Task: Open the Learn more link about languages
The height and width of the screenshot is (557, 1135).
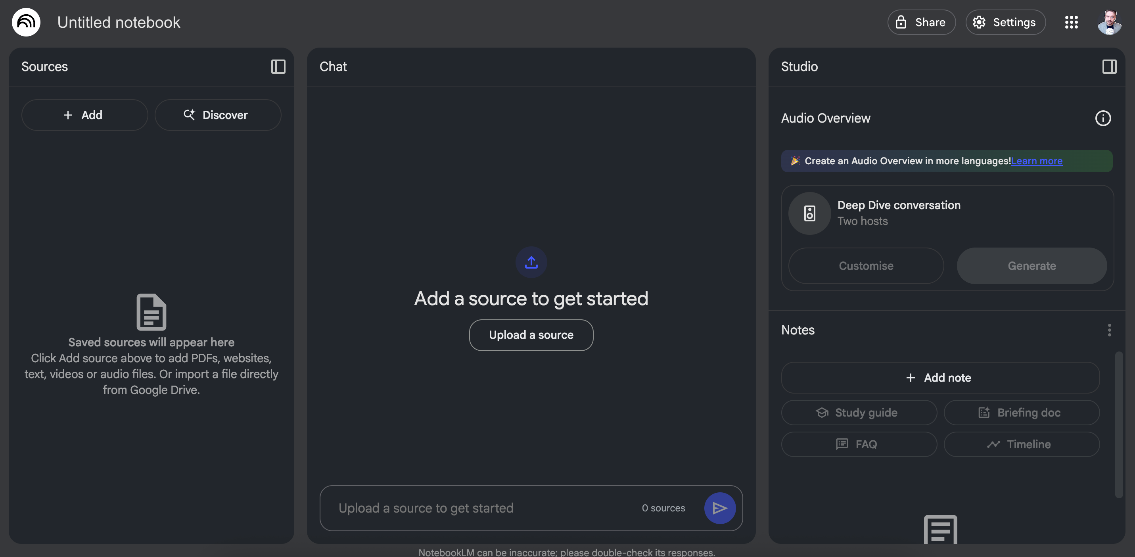Action: [1037, 161]
